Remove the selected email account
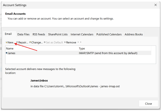 coord(70,42)
